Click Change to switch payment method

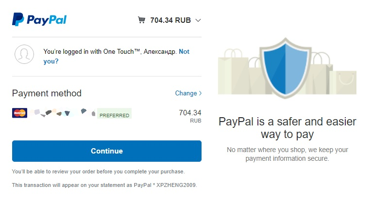tap(186, 93)
